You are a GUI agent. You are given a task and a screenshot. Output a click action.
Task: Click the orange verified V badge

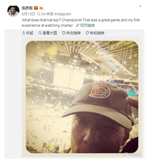36,8
